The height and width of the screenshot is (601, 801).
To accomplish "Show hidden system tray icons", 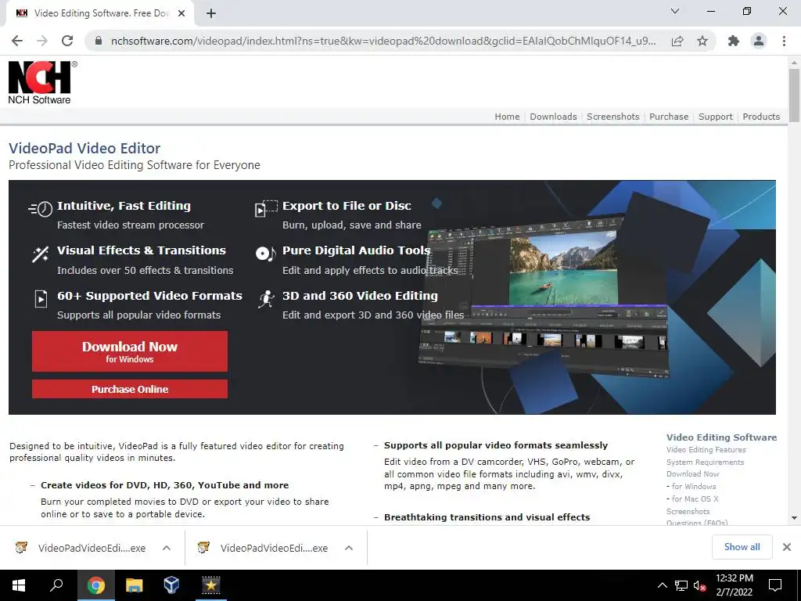I will pyautogui.click(x=662, y=585).
